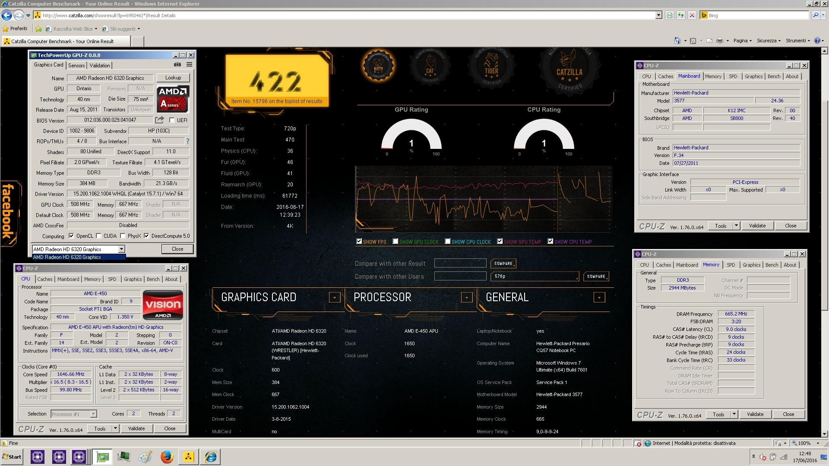
Task: Click the AMD A-Series logo in GPU-Z
Action: (x=173, y=99)
